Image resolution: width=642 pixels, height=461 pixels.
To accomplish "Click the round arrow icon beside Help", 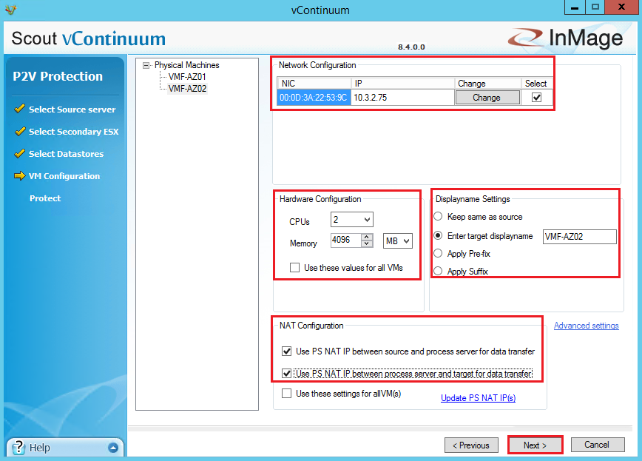I will pos(112,448).
